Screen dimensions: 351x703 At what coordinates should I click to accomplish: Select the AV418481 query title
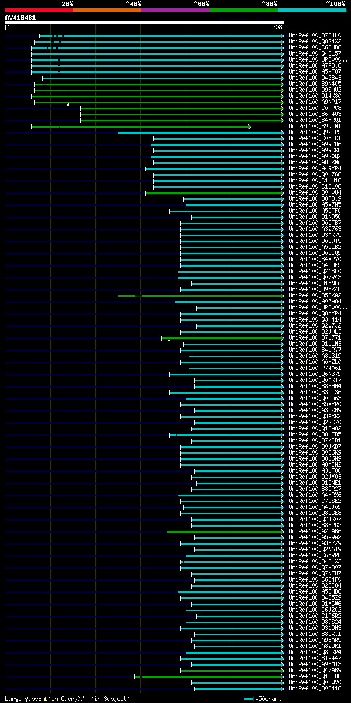[x=20, y=18]
